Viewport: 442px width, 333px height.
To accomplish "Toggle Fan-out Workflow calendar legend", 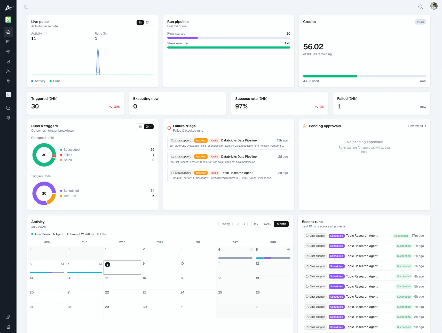I will tap(80, 234).
